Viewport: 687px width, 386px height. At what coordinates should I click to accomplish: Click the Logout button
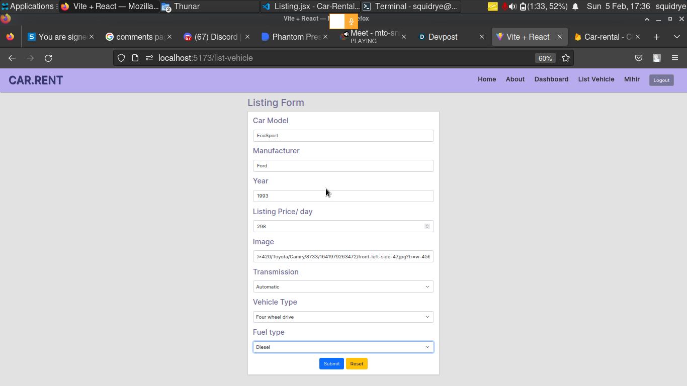click(x=661, y=80)
